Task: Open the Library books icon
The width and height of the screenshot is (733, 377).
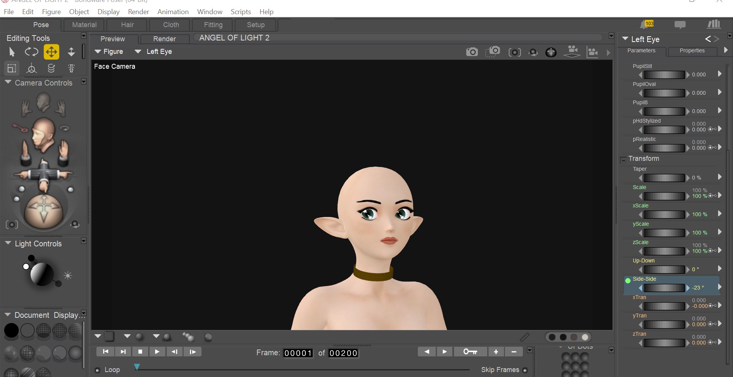Action: click(x=714, y=24)
